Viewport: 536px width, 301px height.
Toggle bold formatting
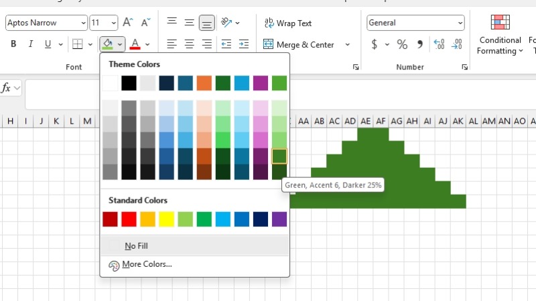[x=13, y=45]
